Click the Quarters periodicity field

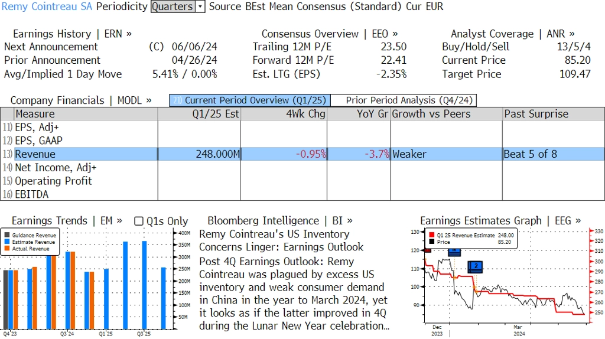coord(173,6)
